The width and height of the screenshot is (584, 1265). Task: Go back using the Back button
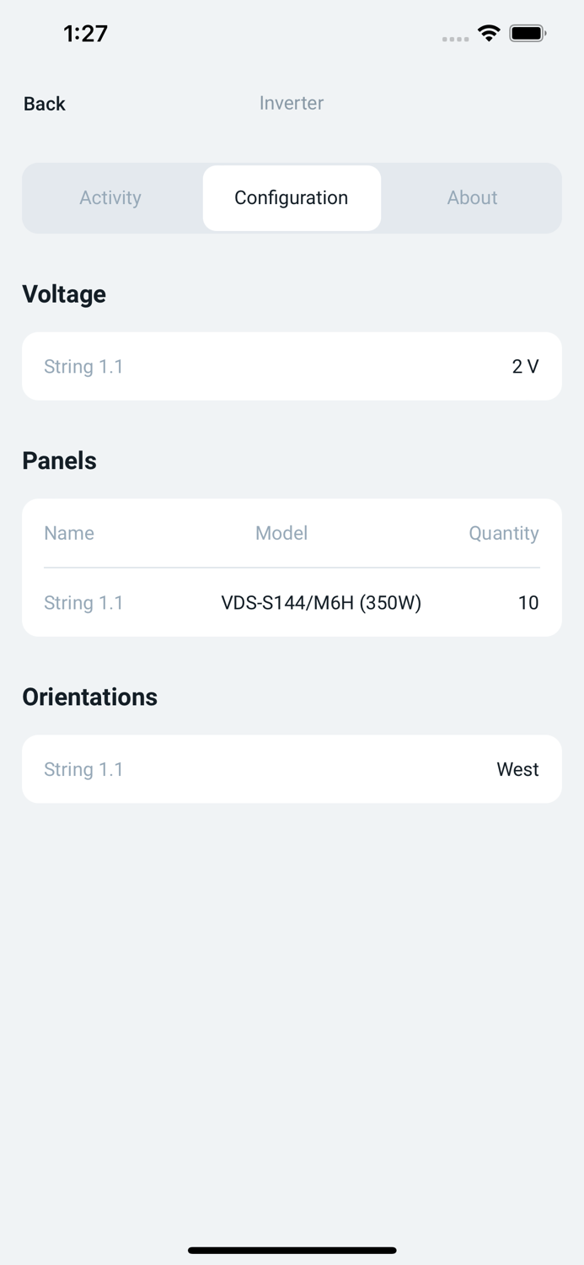coord(45,104)
